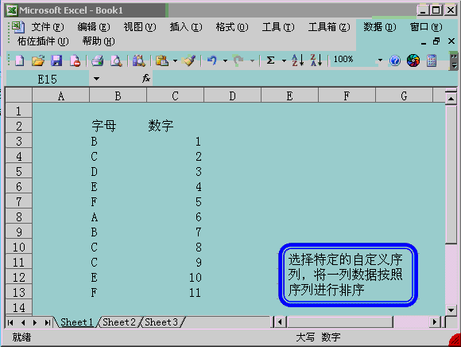Switch to the Sheet3 tab
This screenshot has height=347, width=461.
point(161,322)
